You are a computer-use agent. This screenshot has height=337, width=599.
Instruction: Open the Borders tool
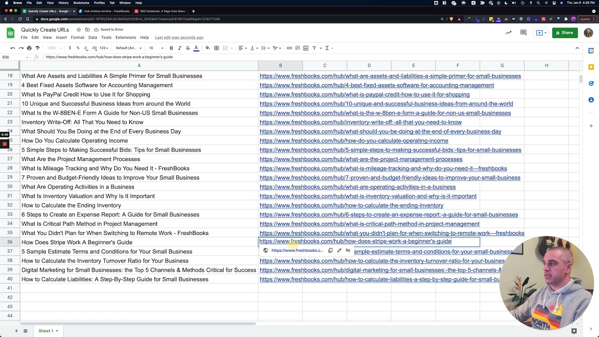click(216, 48)
